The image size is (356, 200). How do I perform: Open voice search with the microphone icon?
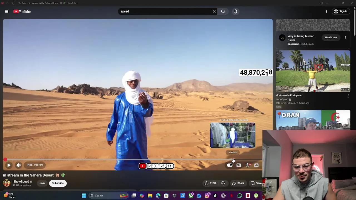click(235, 11)
